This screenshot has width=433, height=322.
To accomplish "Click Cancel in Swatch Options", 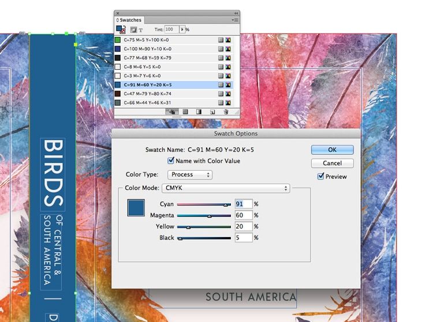I will [x=332, y=163].
